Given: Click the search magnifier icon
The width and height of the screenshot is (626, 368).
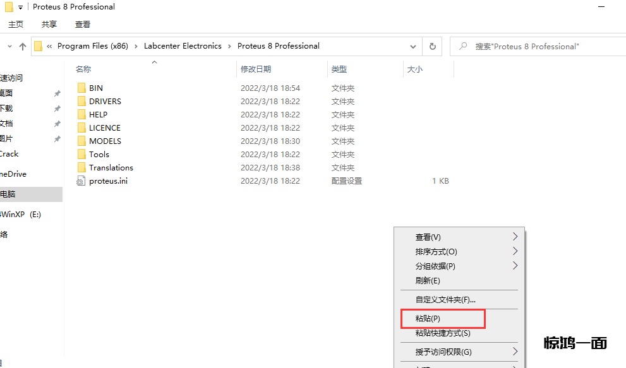Looking at the screenshot, I should tap(464, 46).
